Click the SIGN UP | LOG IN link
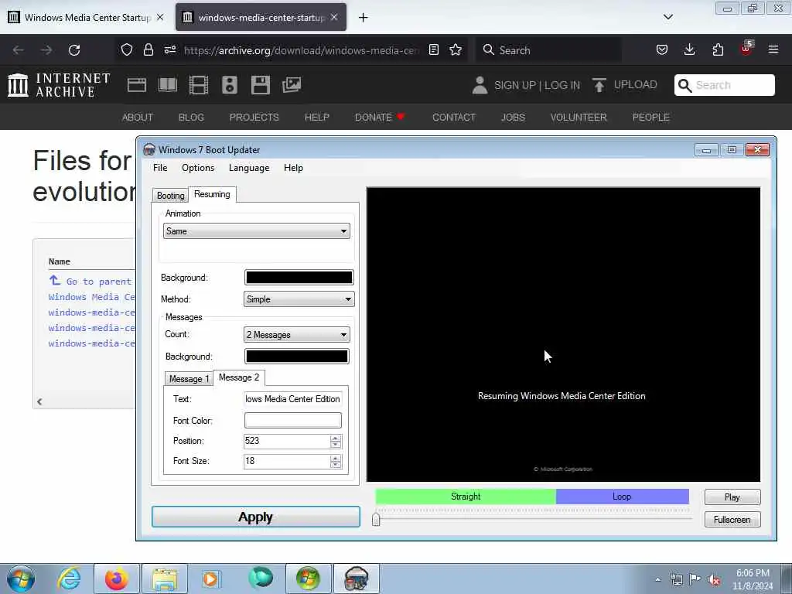The height and width of the screenshot is (594, 792). [537, 85]
